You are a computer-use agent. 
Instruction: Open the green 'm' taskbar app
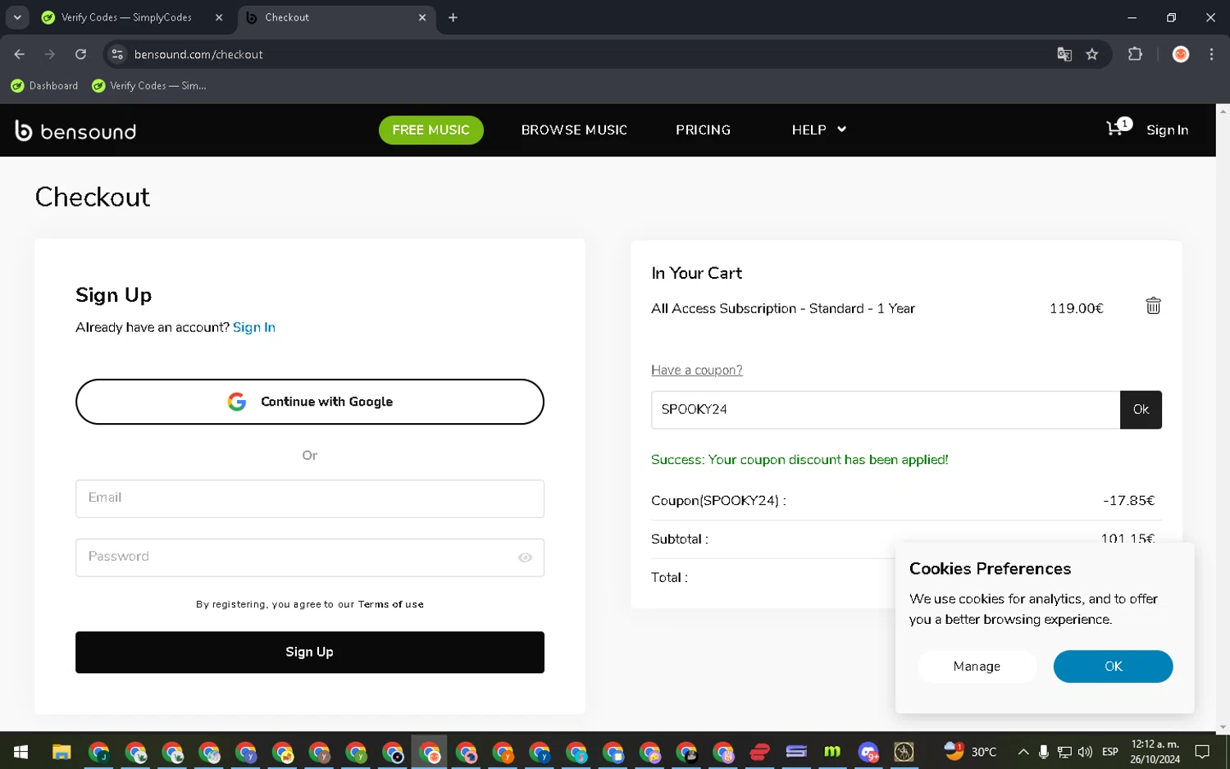(x=832, y=751)
